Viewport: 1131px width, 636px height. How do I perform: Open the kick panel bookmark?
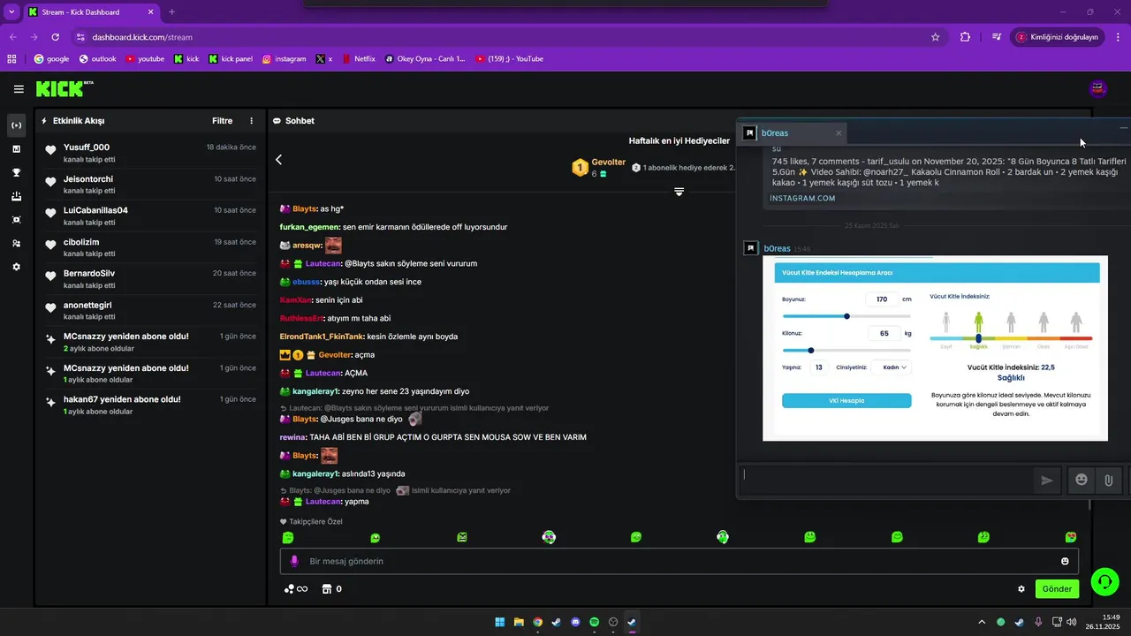231,59
